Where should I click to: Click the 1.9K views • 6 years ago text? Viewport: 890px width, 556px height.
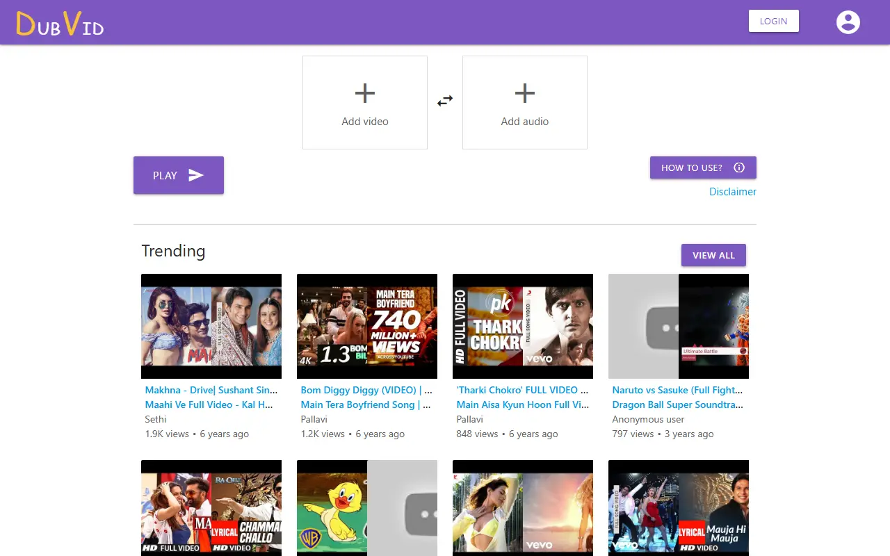click(x=197, y=434)
